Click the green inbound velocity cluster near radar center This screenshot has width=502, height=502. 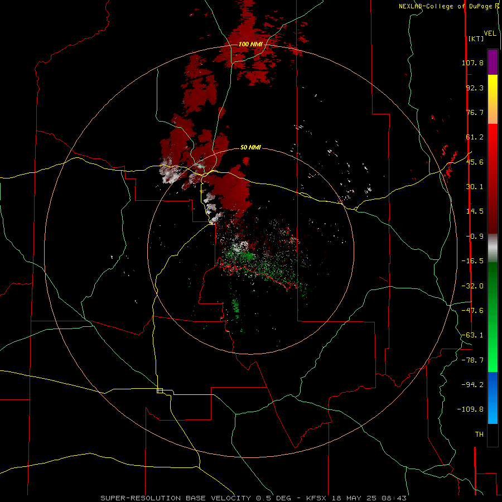point(247,256)
